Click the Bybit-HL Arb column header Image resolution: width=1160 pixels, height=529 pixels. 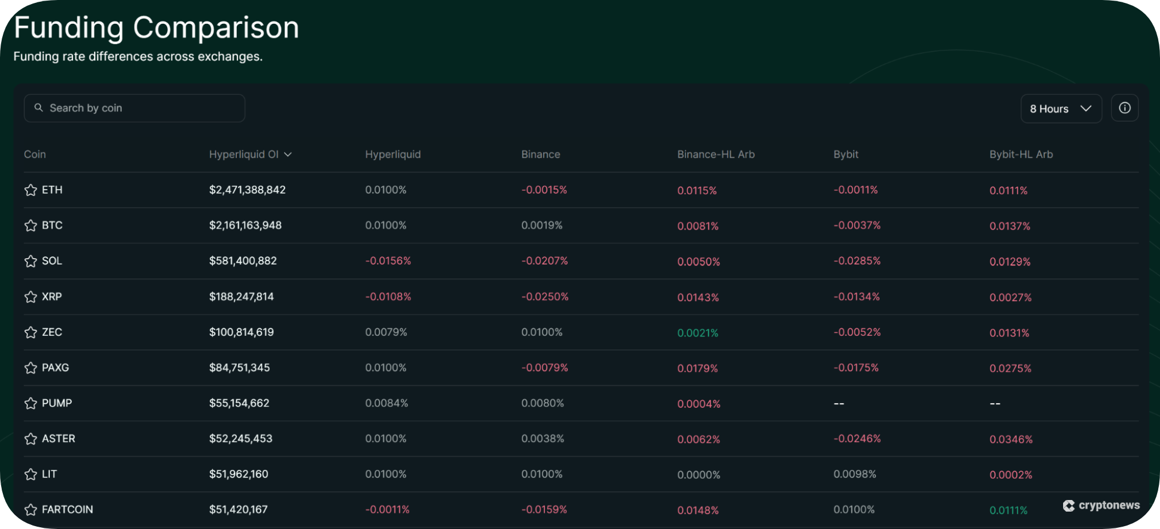(1021, 154)
